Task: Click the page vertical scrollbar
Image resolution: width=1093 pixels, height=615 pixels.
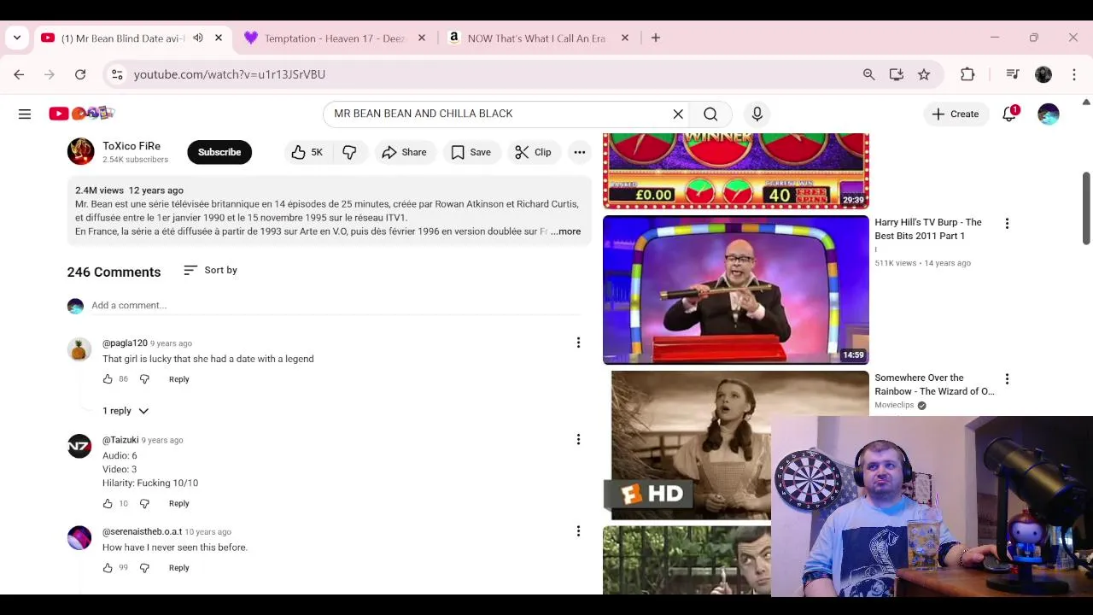Action: [1086, 208]
